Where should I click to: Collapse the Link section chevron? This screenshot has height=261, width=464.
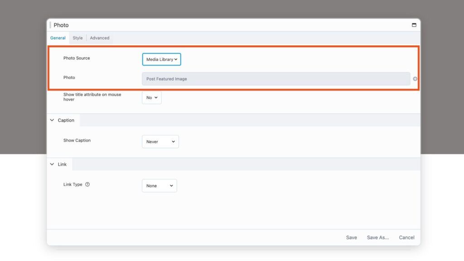(52, 164)
